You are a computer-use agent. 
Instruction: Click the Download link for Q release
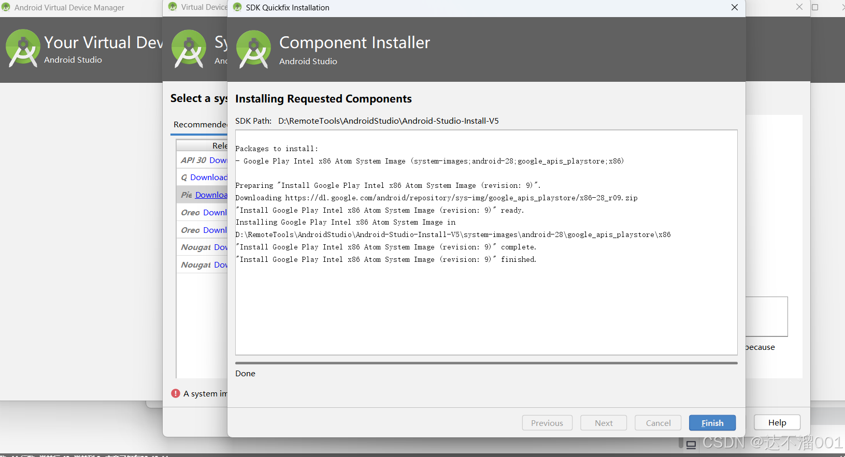click(209, 178)
